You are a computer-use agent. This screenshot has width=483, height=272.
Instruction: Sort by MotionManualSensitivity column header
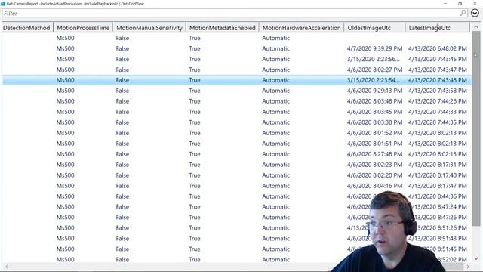(149, 28)
